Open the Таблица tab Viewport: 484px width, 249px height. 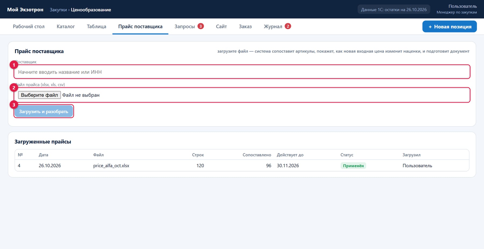click(x=97, y=26)
